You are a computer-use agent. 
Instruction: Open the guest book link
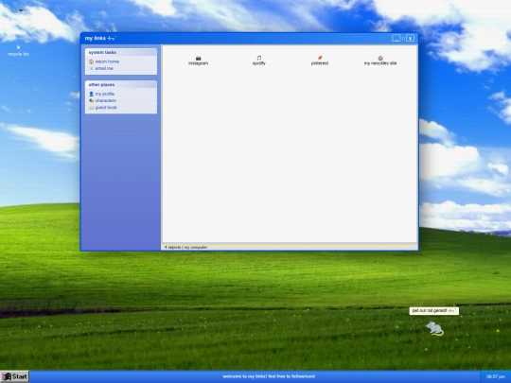click(102, 108)
